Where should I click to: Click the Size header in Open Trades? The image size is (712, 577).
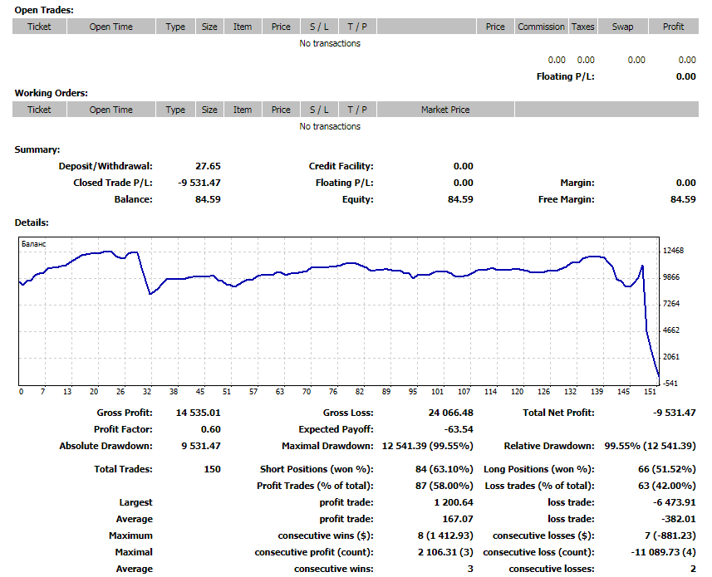pos(209,27)
